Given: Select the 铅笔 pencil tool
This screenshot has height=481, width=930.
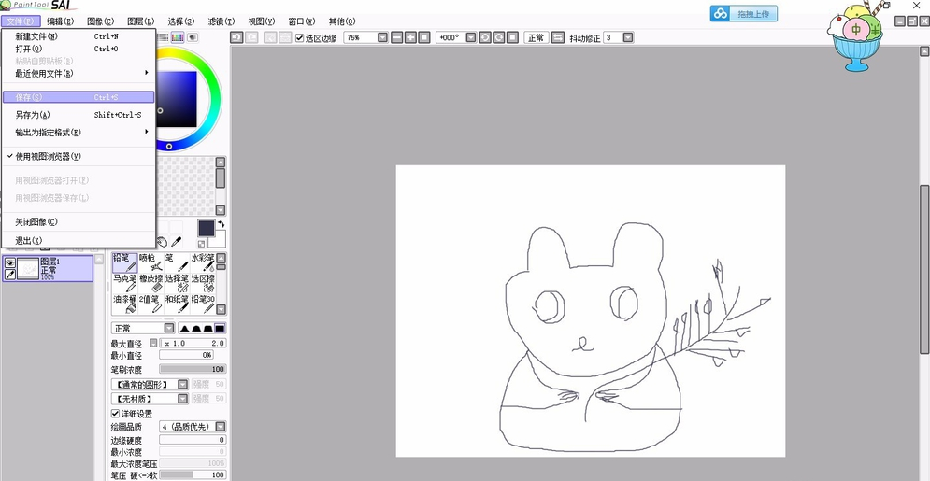Looking at the screenshot, I should coord(124,262).
